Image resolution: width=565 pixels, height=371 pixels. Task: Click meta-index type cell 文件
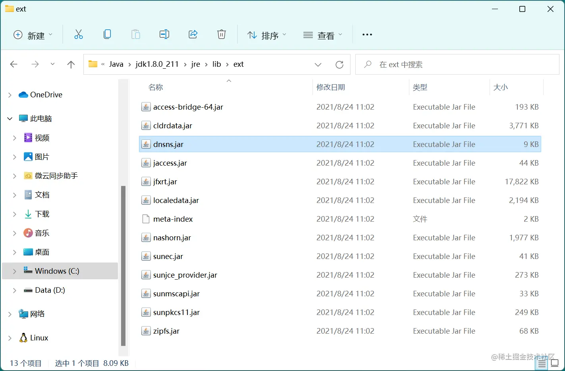tap(420, 219)
